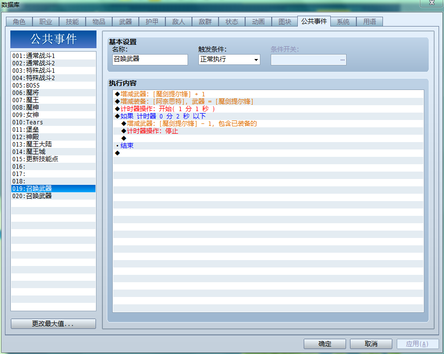Cancel with the 取消 button
The image size is (444, 354).
tap(371, 344)
